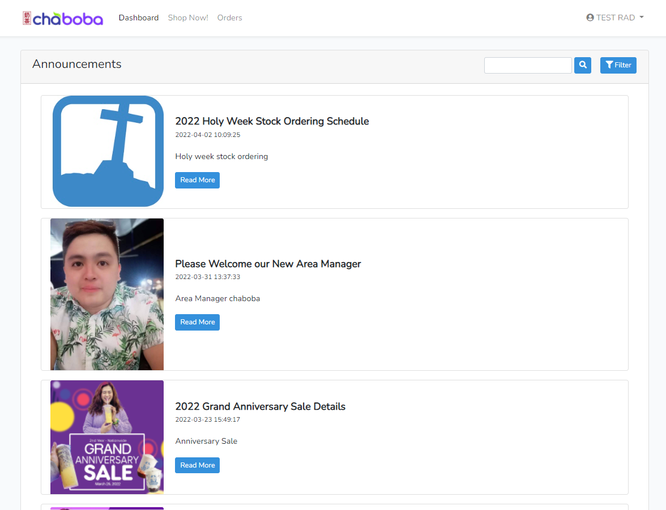This screenshot has height=510, width=666.
Task: Click the magnifier search button
Action: [x=582, y=65]
